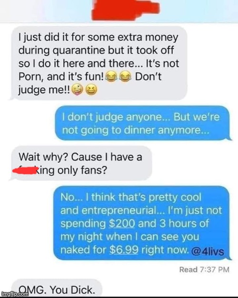Tap the squinting grin emoji

point(91,89)
